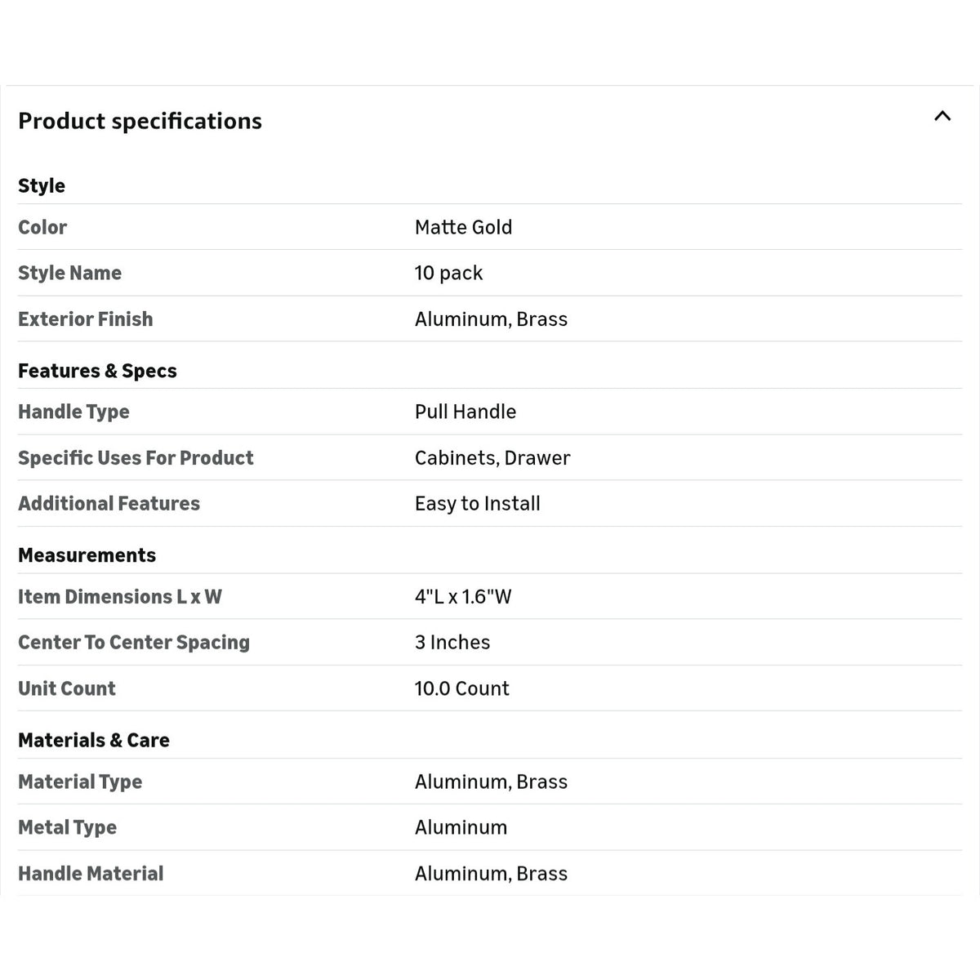The image size is (980, 980).
Task: Click the Product specifications heading
Action: 140,121
